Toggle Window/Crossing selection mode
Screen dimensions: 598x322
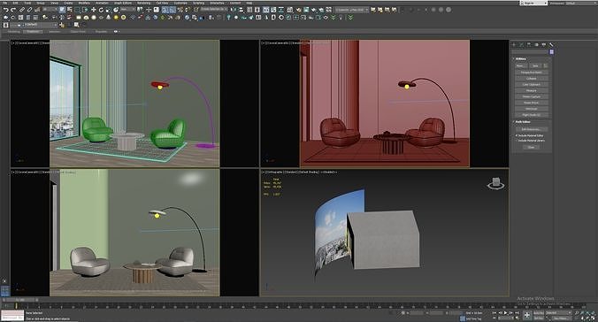tap(86, 10)
